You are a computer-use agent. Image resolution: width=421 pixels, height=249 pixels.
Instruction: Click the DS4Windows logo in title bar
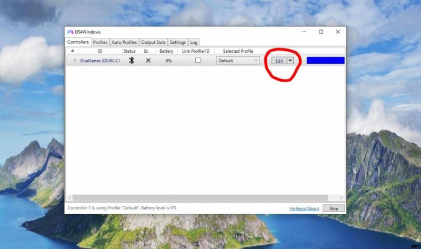tap(71, 32)
